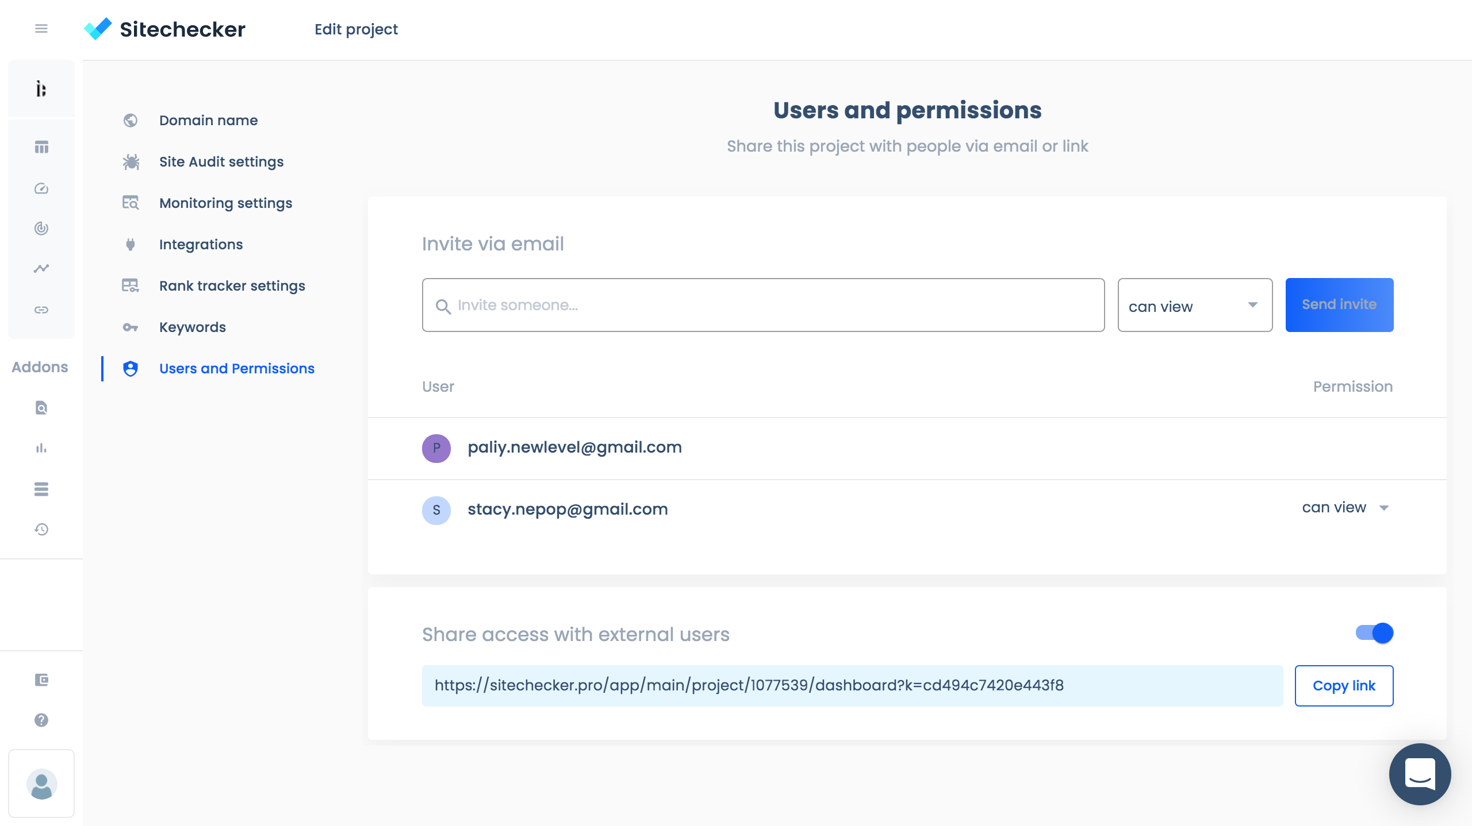Click the user profile icon

[x=40, y=783]
